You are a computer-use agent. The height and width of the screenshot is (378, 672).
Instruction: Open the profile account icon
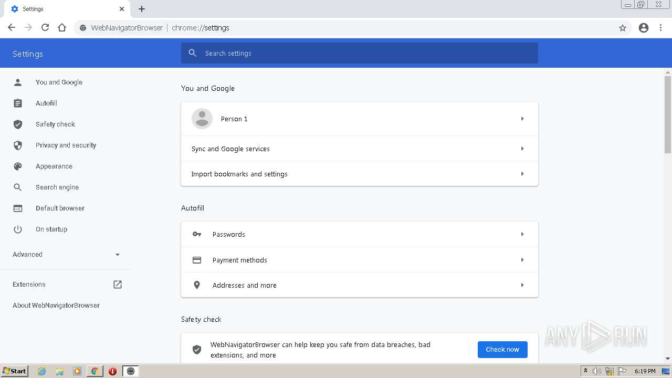[x=644, y=28]
